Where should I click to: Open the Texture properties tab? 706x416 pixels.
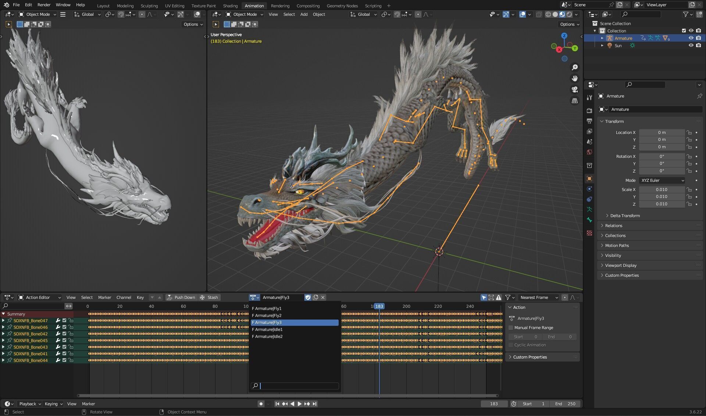point(589,233)
